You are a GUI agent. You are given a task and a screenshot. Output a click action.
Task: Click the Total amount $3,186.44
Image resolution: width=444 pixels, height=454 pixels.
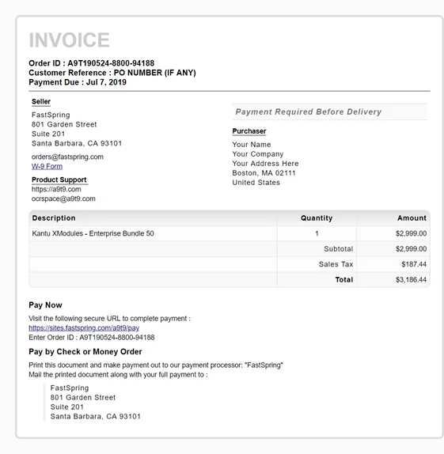point(411,279)
